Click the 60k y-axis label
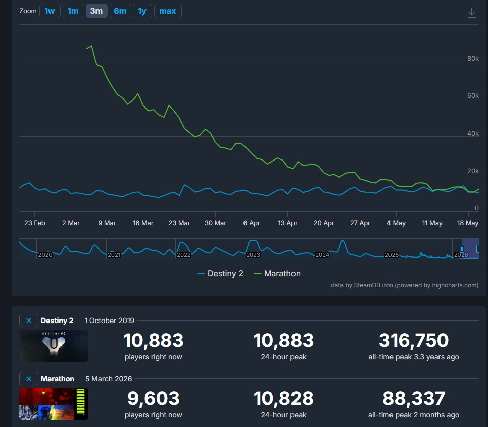This screenshot has height=427, width=488. [473, 96]
